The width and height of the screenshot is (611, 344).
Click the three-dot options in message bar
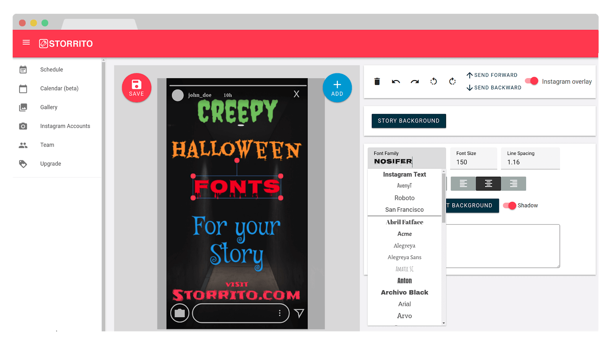[280, 313]
